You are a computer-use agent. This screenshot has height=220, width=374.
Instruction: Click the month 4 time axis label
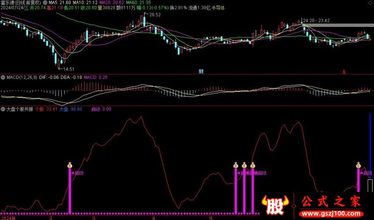coord(153,218)
